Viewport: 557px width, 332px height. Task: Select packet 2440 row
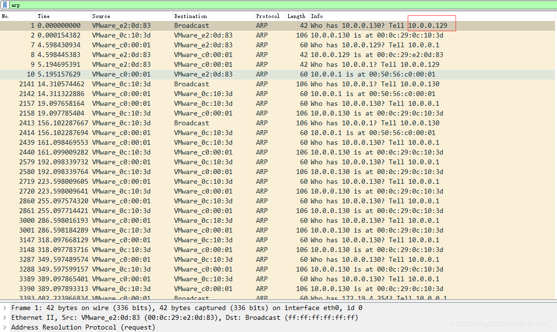tap(278, 152)
